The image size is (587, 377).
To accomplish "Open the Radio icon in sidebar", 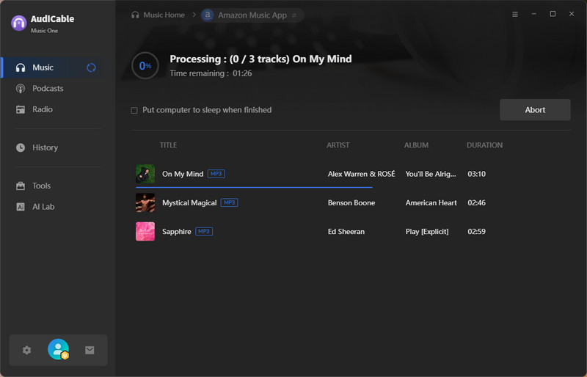I will point(21,110).
